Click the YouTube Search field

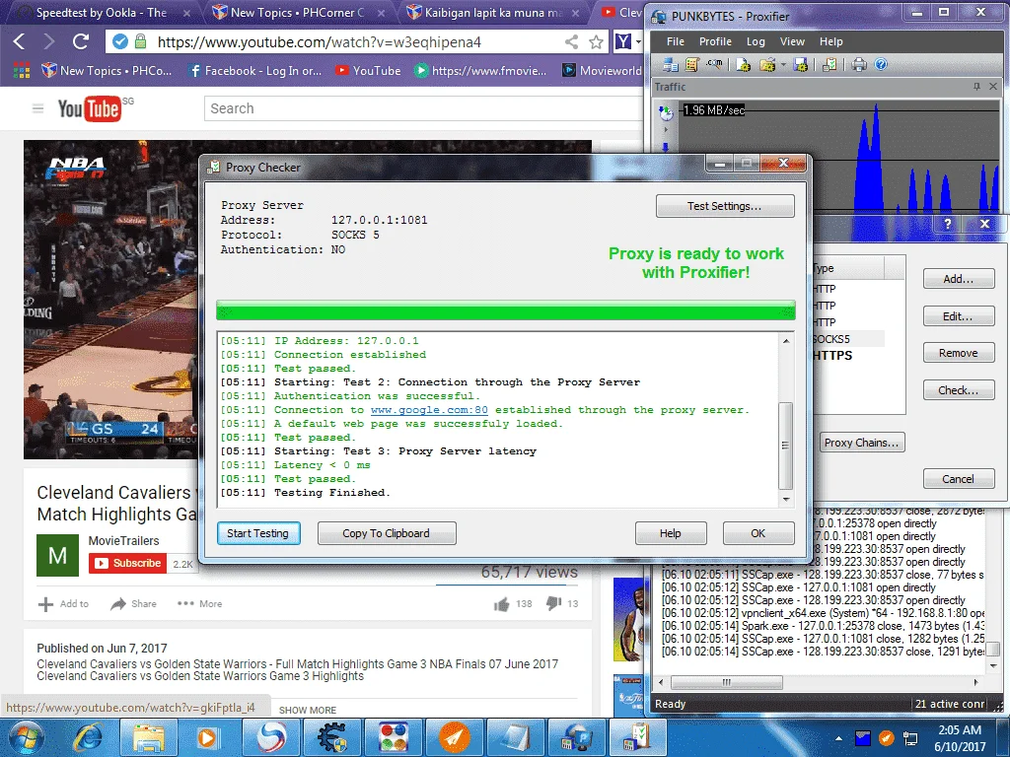[x=424, y=108]
